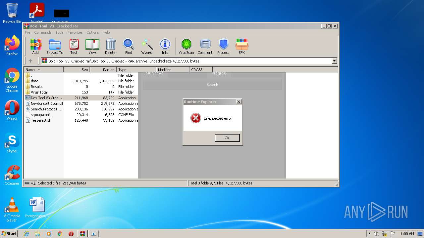The width and height of the screenshot is (424, 238).
Task: Open the File menu
Action: pyautogui.click(x=27, y=32)
